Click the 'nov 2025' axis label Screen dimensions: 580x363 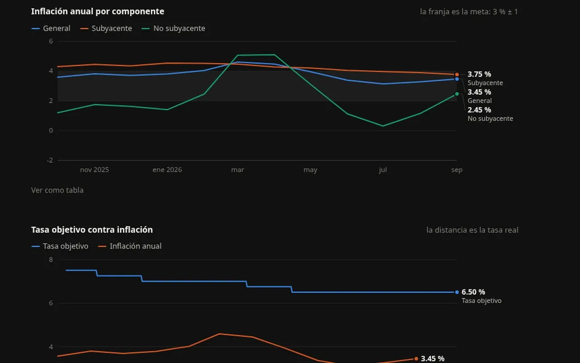[95, 170]
